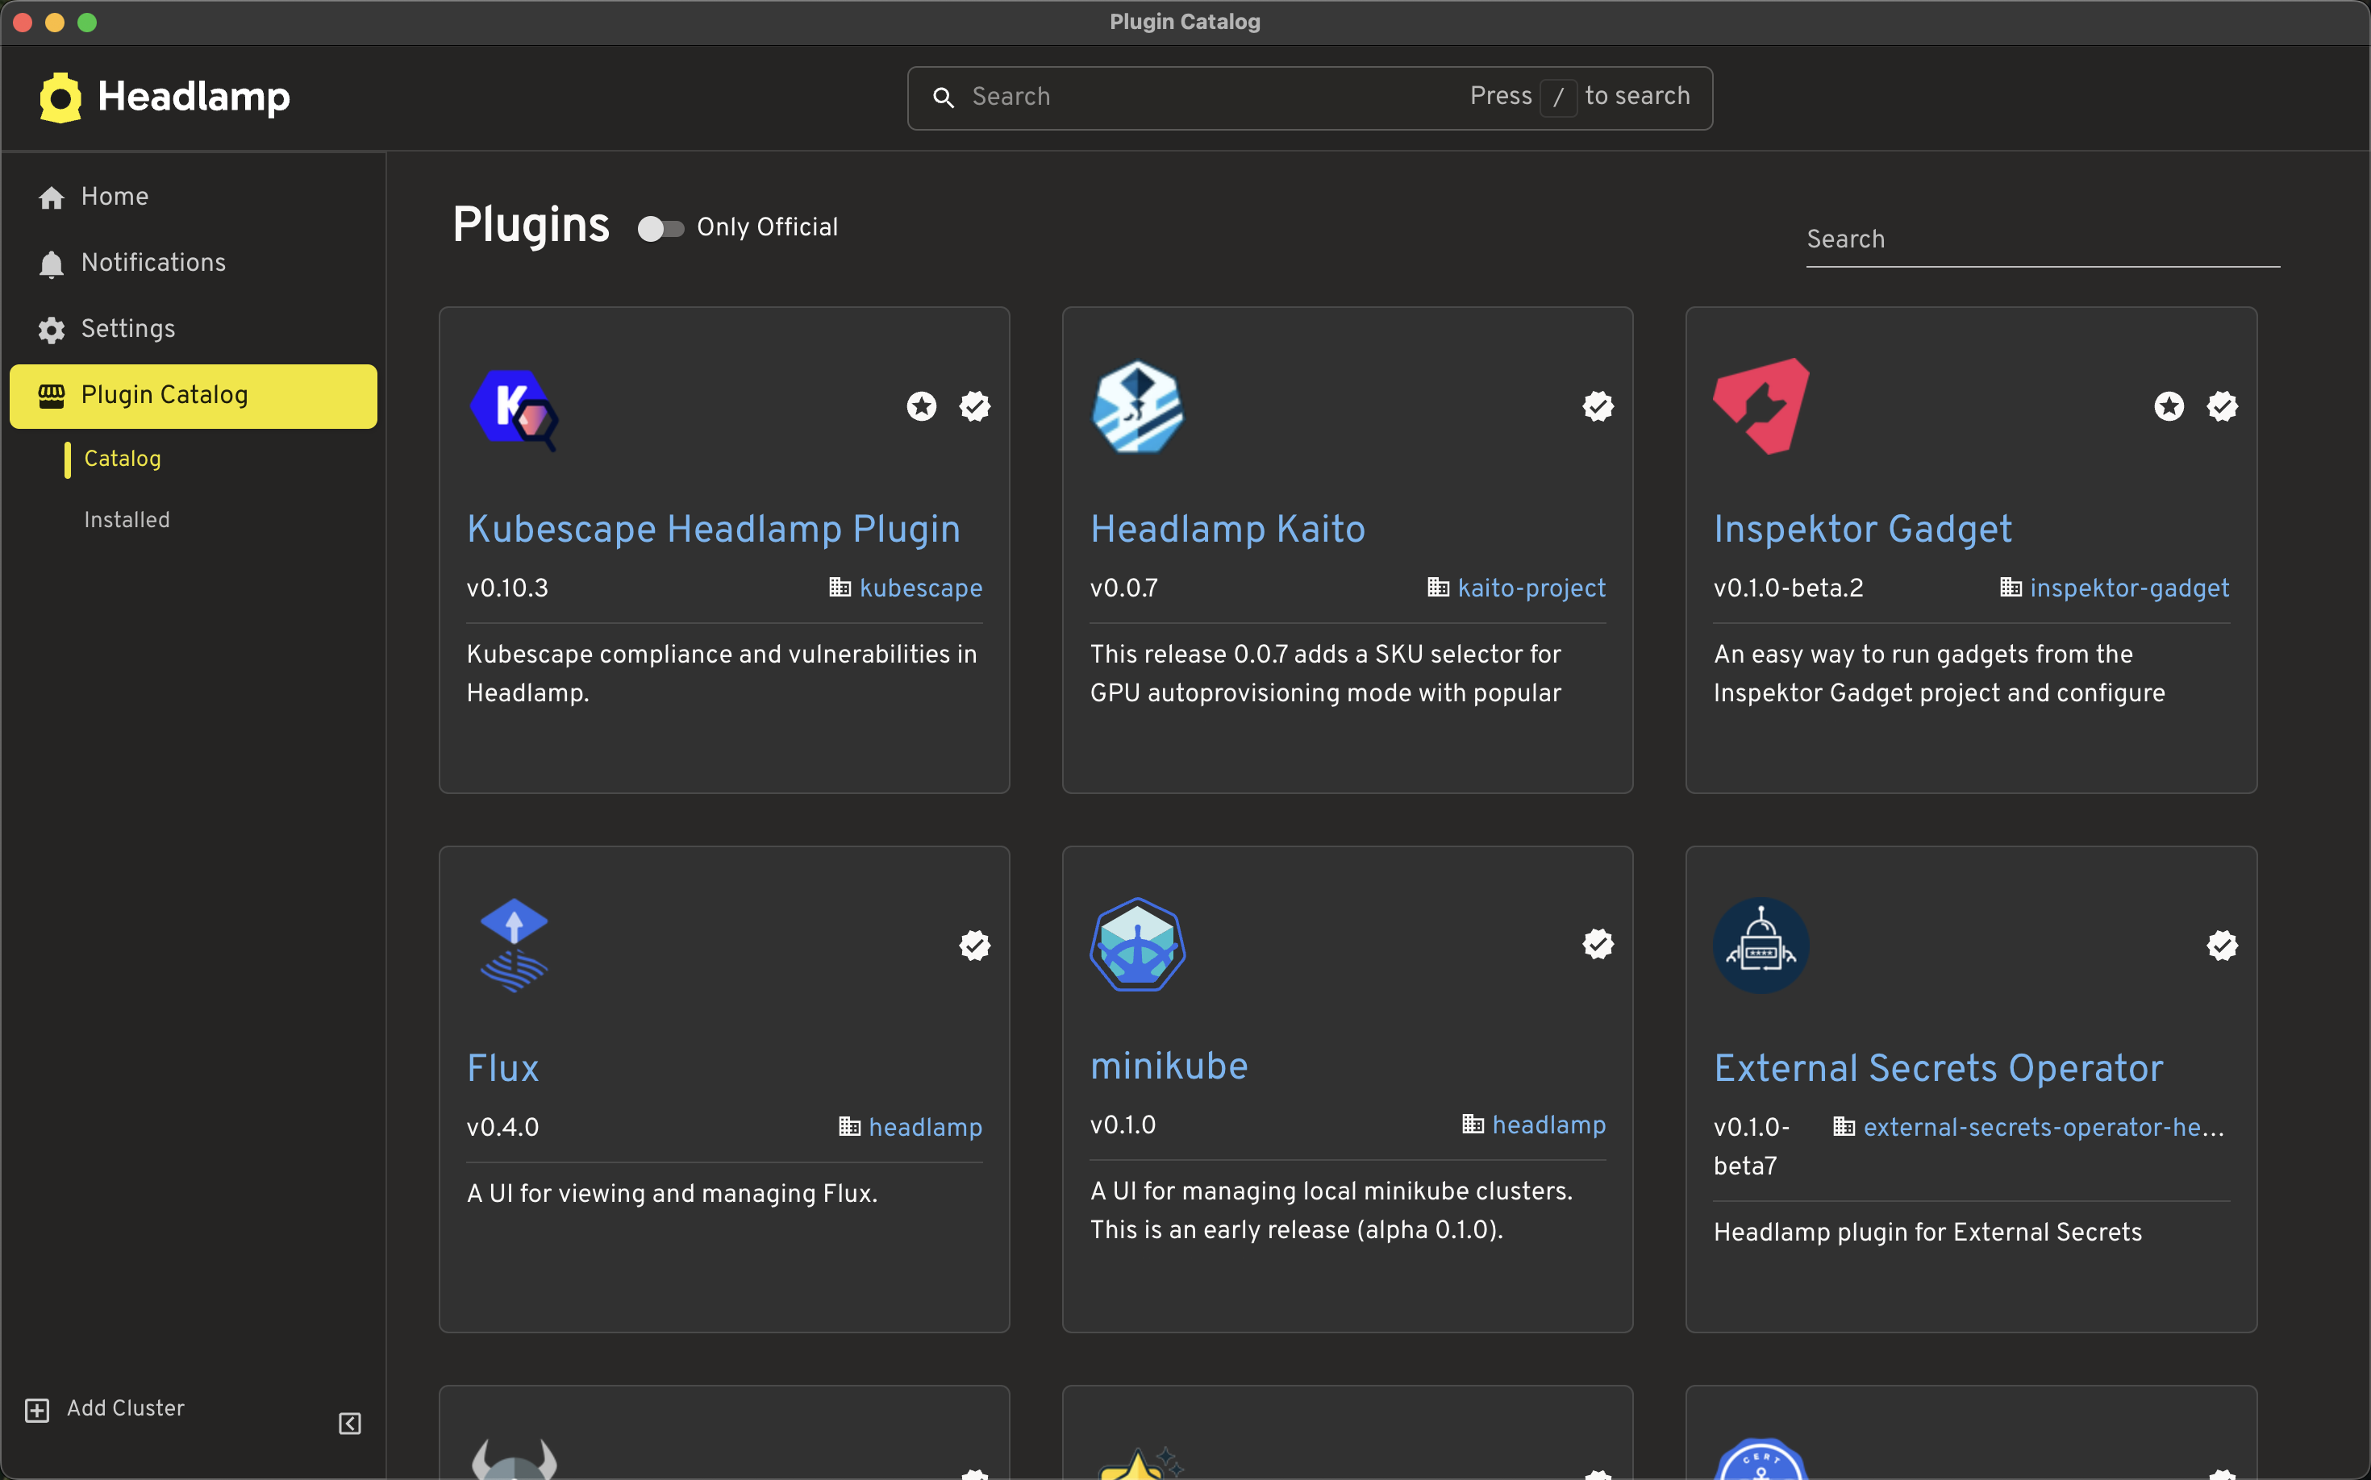Enable the Only Official toggle
This screenshot has height=1480, width=2371.
(x=661, y=227)
